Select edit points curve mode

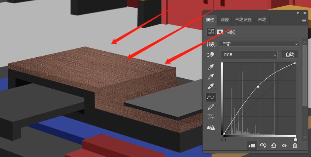click(x=211, y=97)
